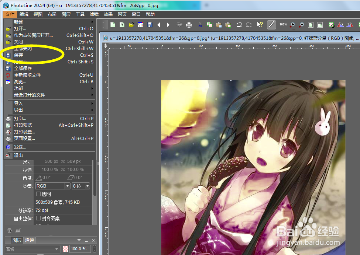Open the layers panel options triangle menu
Screen dimensions: 360x255
79,240
